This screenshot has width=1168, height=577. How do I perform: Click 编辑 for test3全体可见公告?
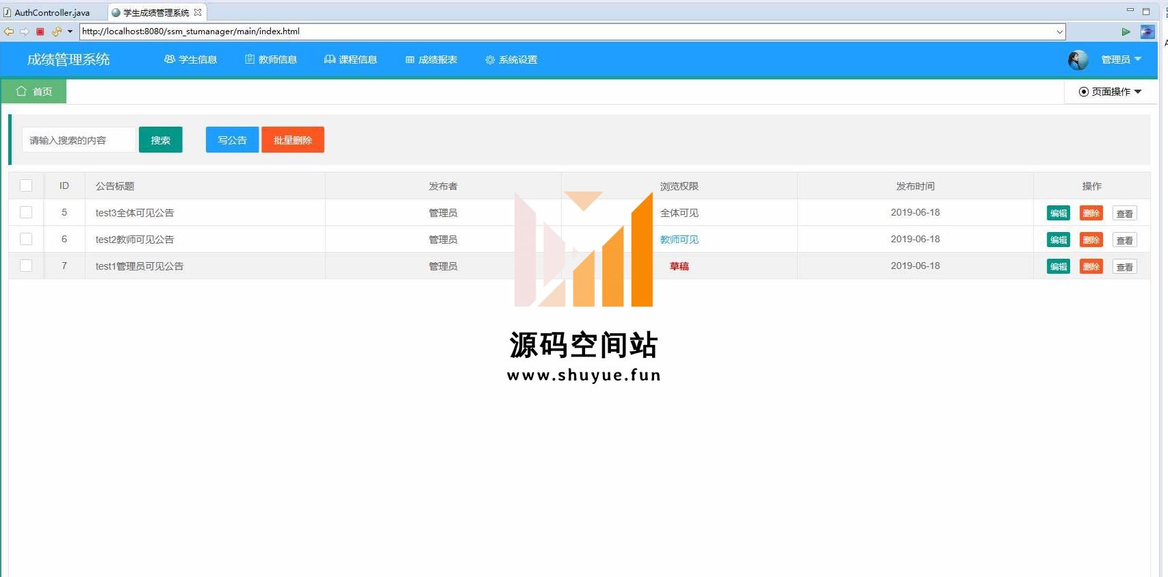tap(1059, 213)
